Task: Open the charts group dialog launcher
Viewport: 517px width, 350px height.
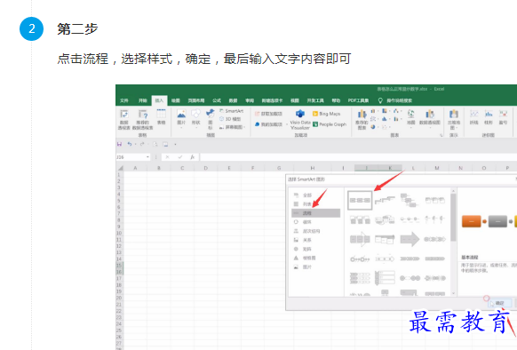Action: (441, 135)
